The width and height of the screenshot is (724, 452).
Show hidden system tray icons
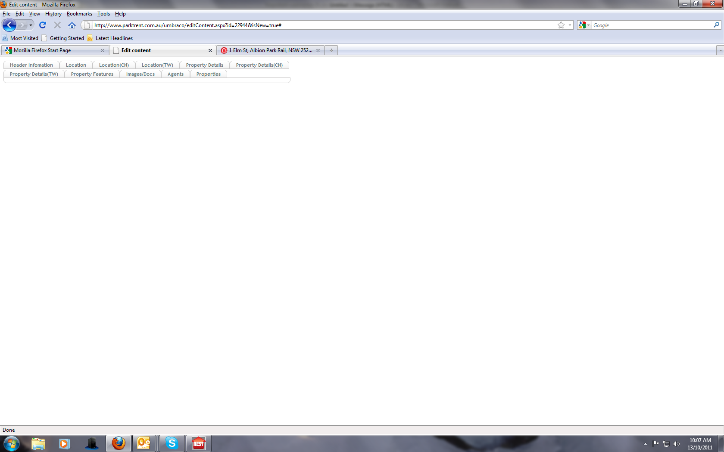pos(645,444)
